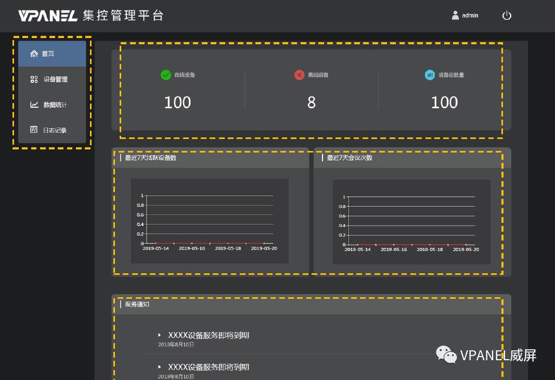Click the 最近7天会议次数 chart area
This screenshot has height=380, width=555.
coord(411,221)
